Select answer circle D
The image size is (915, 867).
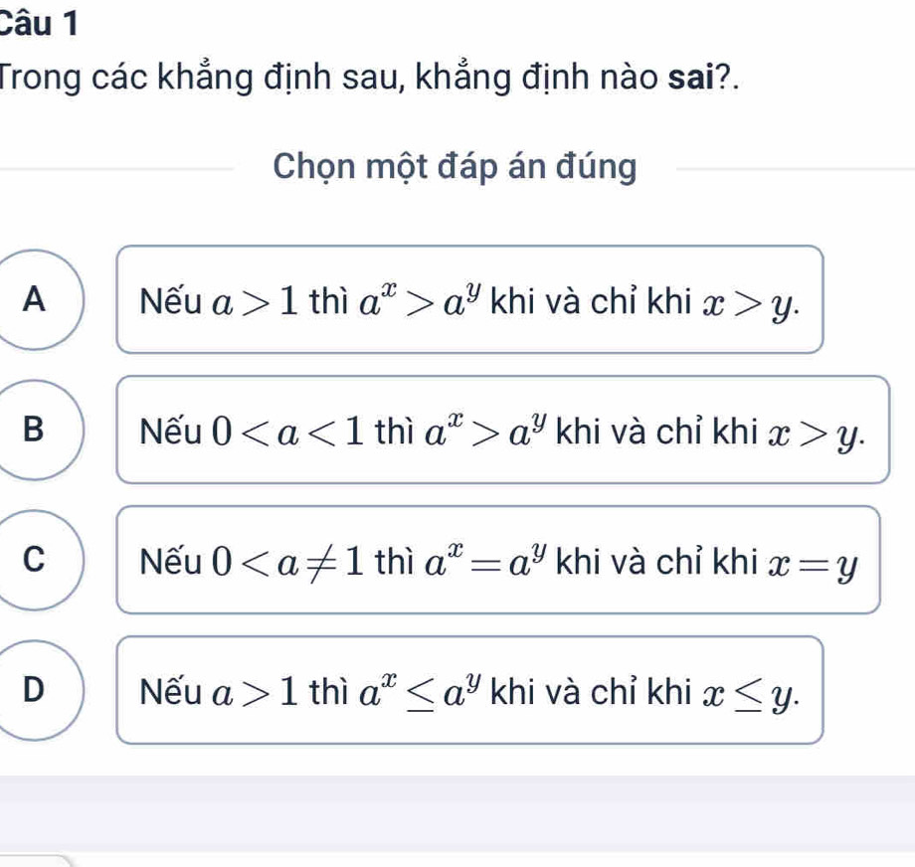click(x=38, y=689)
